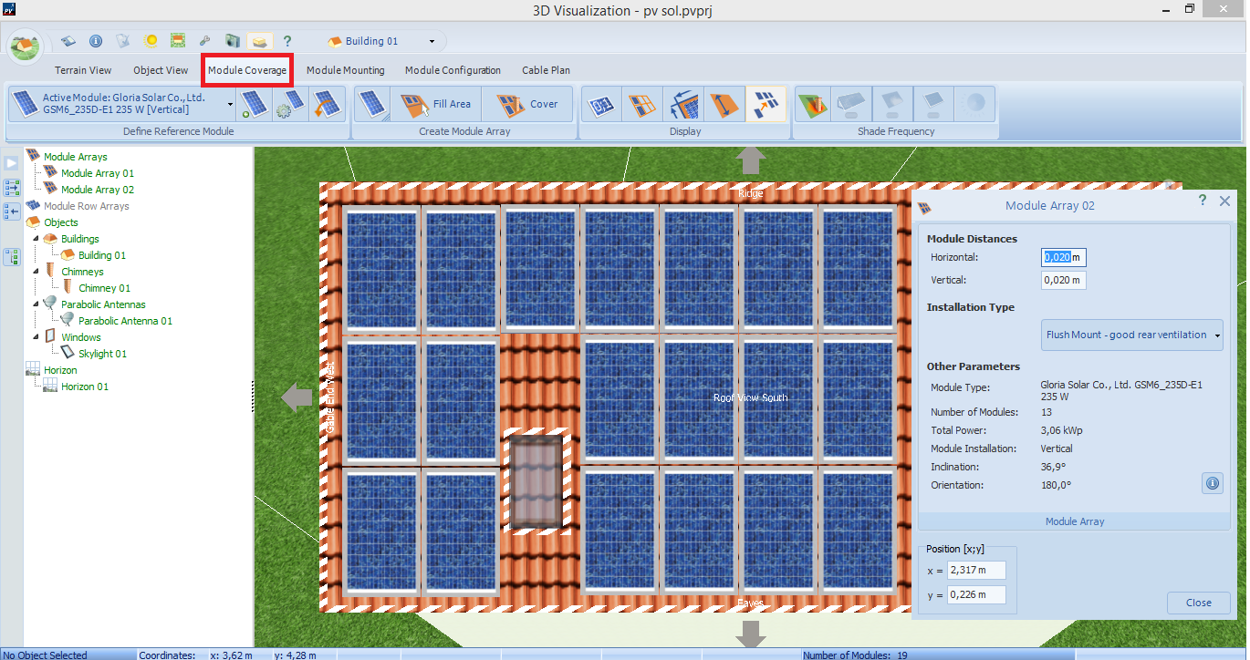
Task: Click the single module array draw icon
Action: click(x=372, y=104)
